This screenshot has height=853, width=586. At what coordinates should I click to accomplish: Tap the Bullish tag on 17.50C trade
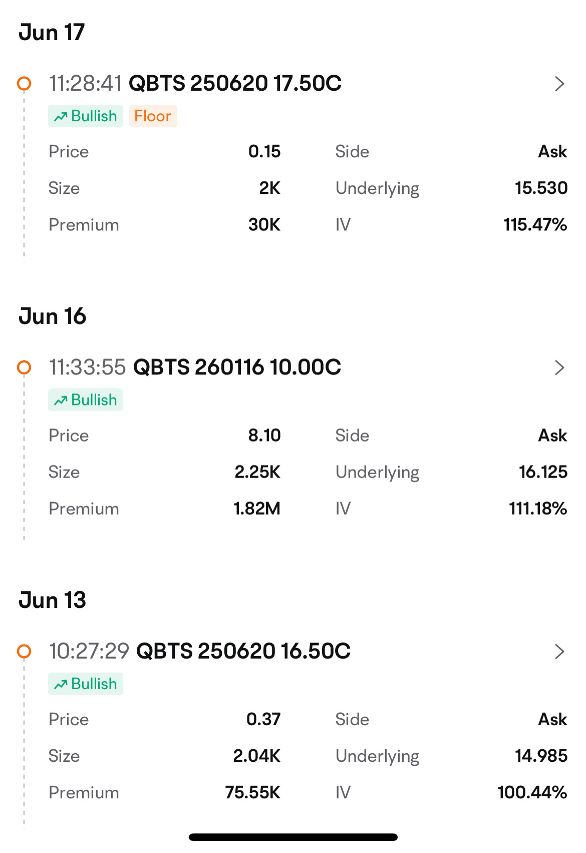[x=86, y=116]
